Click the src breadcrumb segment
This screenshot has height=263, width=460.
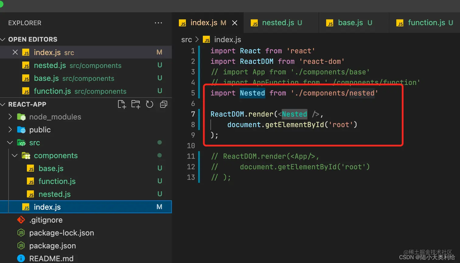(x=186, y=40)
